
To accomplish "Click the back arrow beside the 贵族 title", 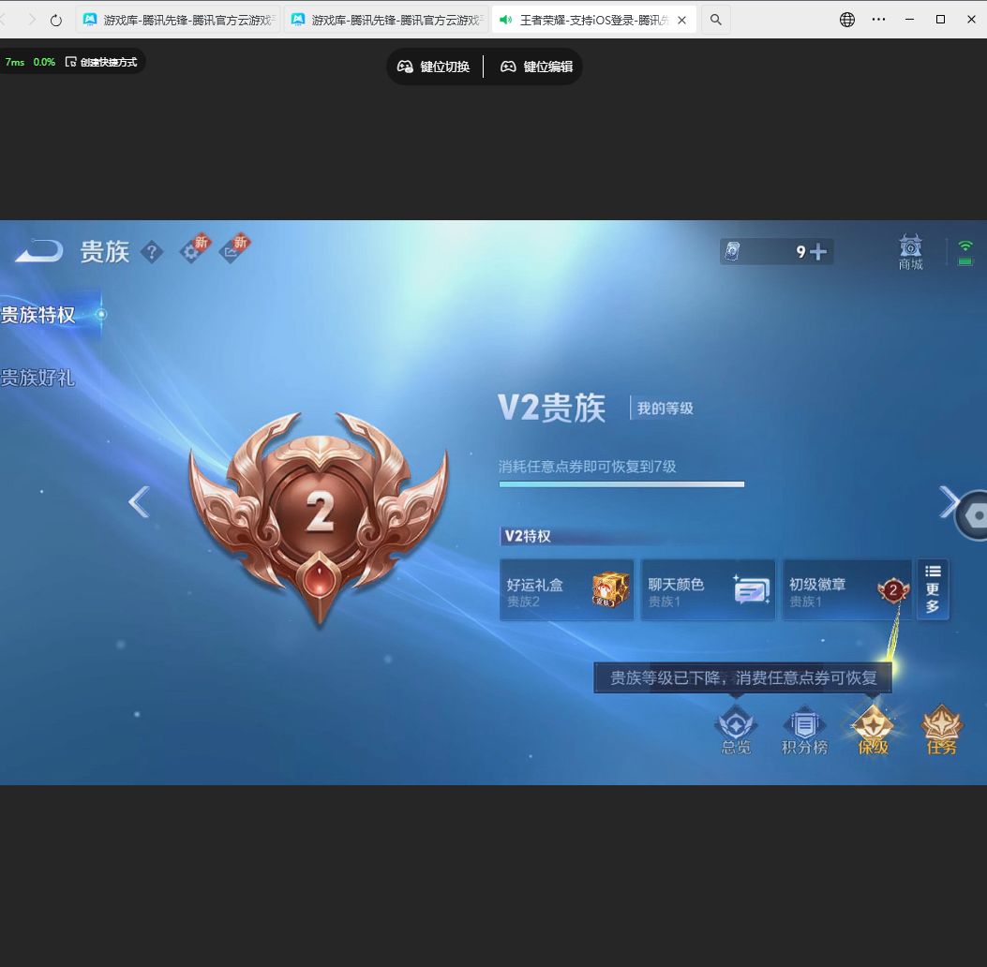I will (36, 251).
